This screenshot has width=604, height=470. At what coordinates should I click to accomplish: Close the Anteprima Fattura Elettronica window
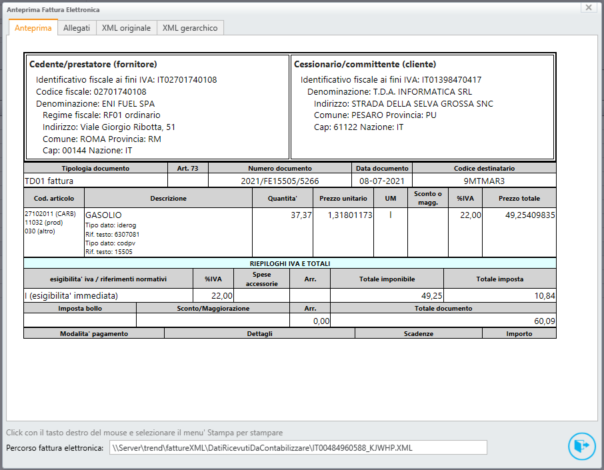click(588, 7)
